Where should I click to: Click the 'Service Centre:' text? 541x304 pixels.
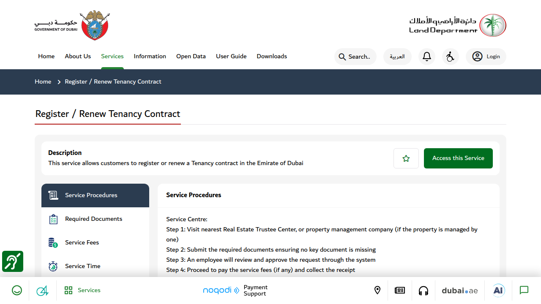click(x=187, y=219)
